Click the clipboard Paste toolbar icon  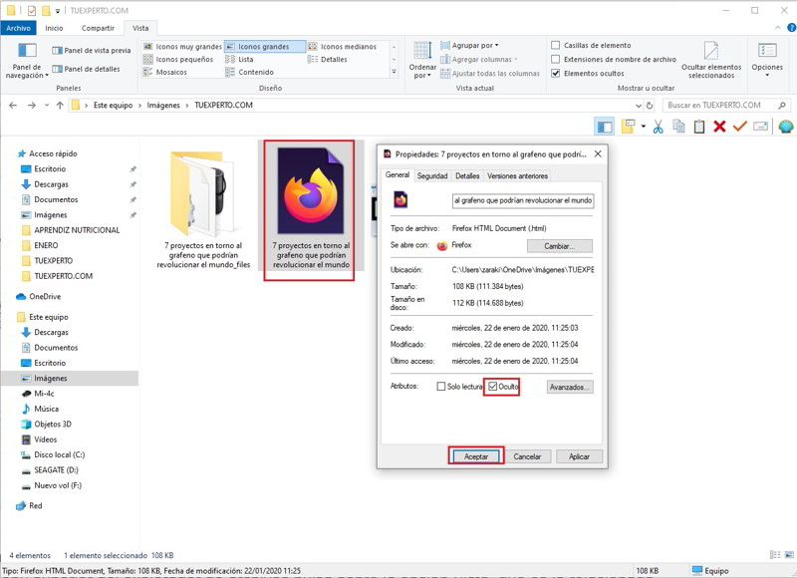tap(698, 127)
